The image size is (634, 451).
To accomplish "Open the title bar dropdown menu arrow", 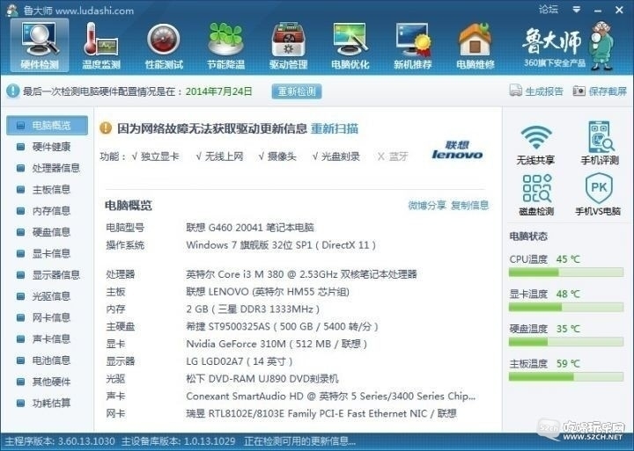I will 577,10.
